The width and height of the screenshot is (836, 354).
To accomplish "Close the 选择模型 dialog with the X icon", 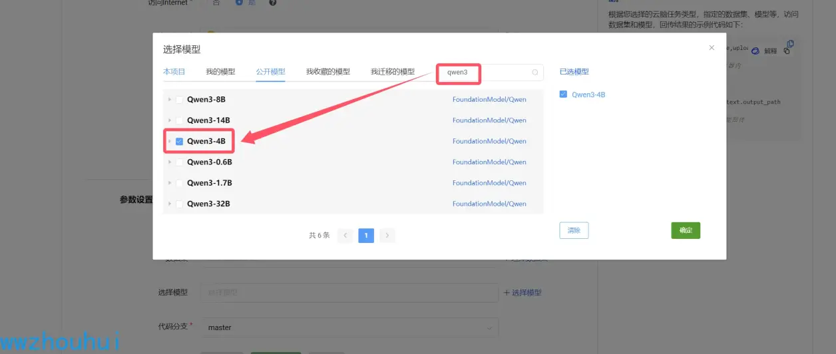I will (x=712, y=48).
